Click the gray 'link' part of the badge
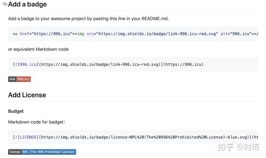266x158 pixels. 12,79
